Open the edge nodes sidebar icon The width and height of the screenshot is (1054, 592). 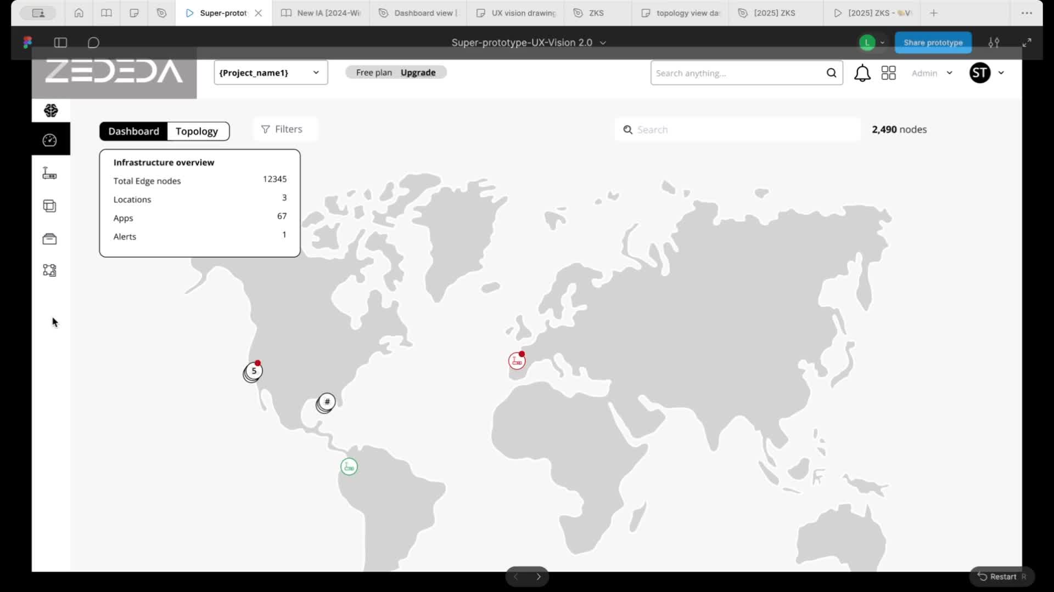pyautogui.click(x=50, y=173)
